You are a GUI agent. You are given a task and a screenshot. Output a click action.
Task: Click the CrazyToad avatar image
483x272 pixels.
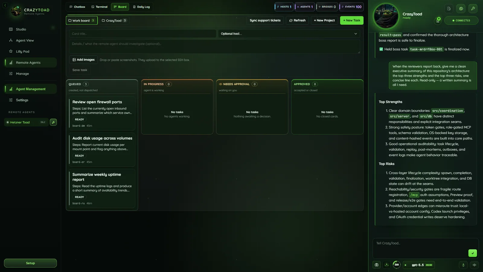pyautogui.click(x=386, y=16)
